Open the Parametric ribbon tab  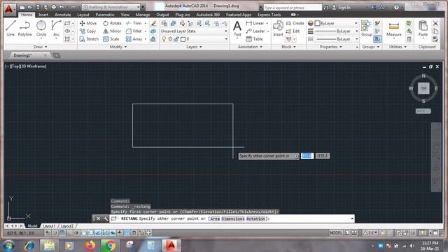point(105,15)
